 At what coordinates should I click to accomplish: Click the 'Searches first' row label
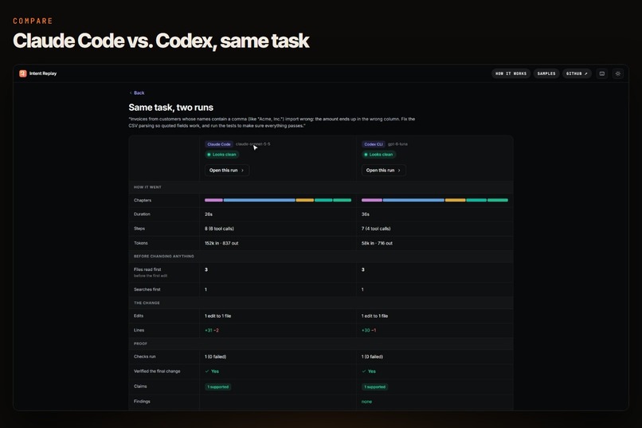coord(147,289)
